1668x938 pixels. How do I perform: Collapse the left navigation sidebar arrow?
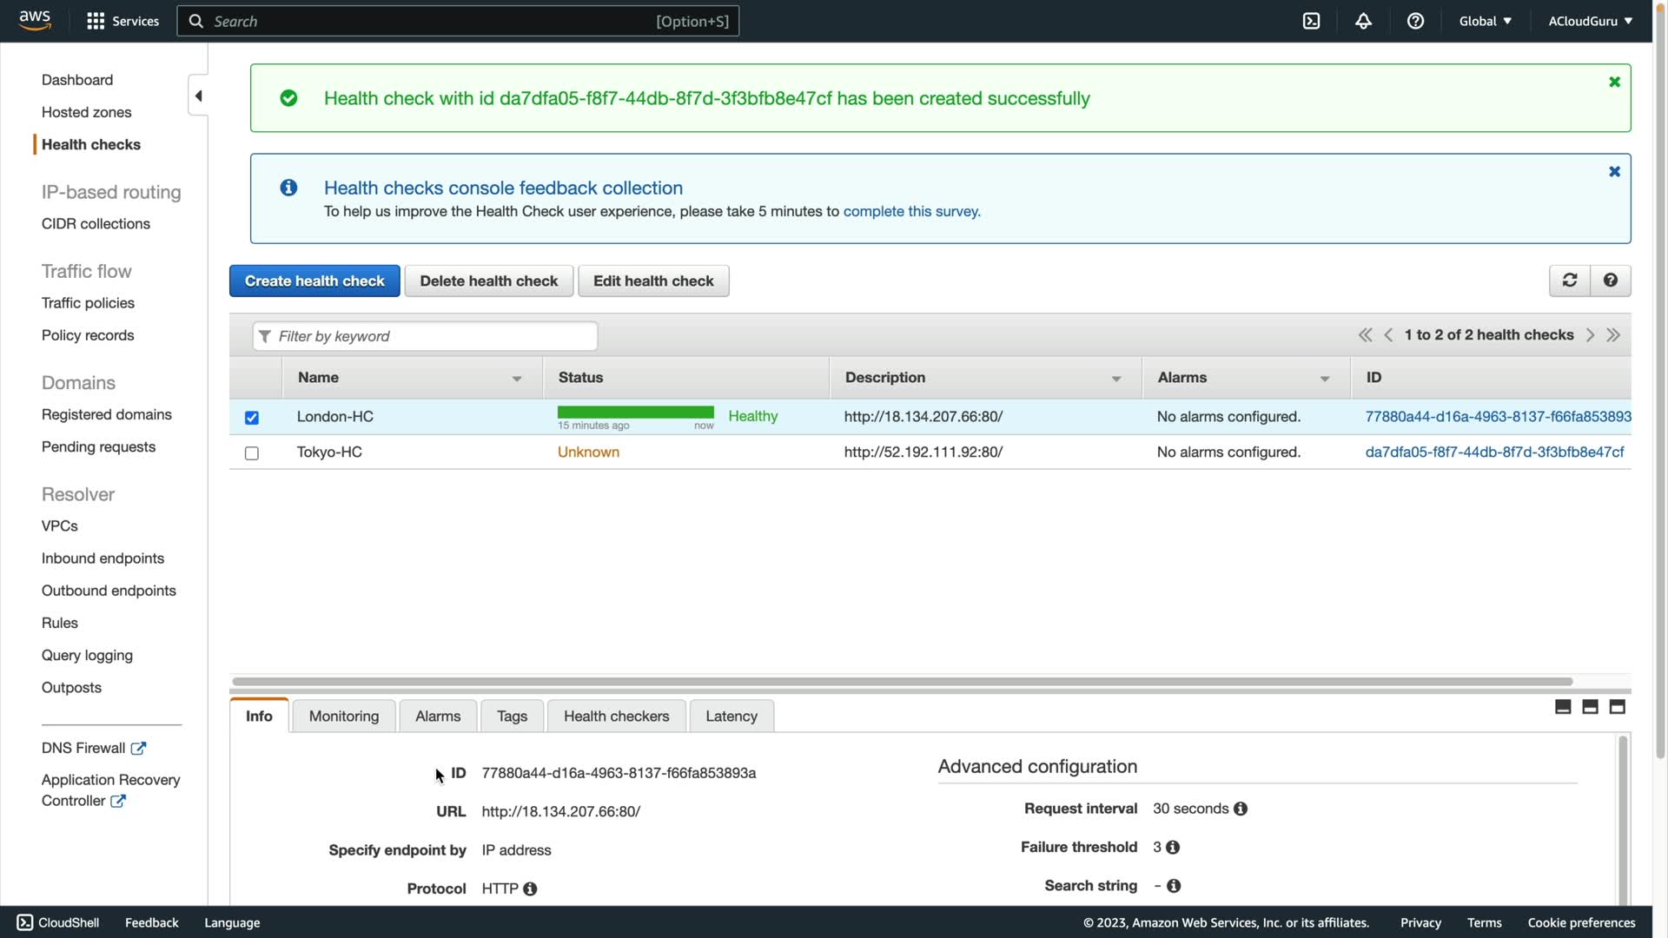click(x=198, y=96)
